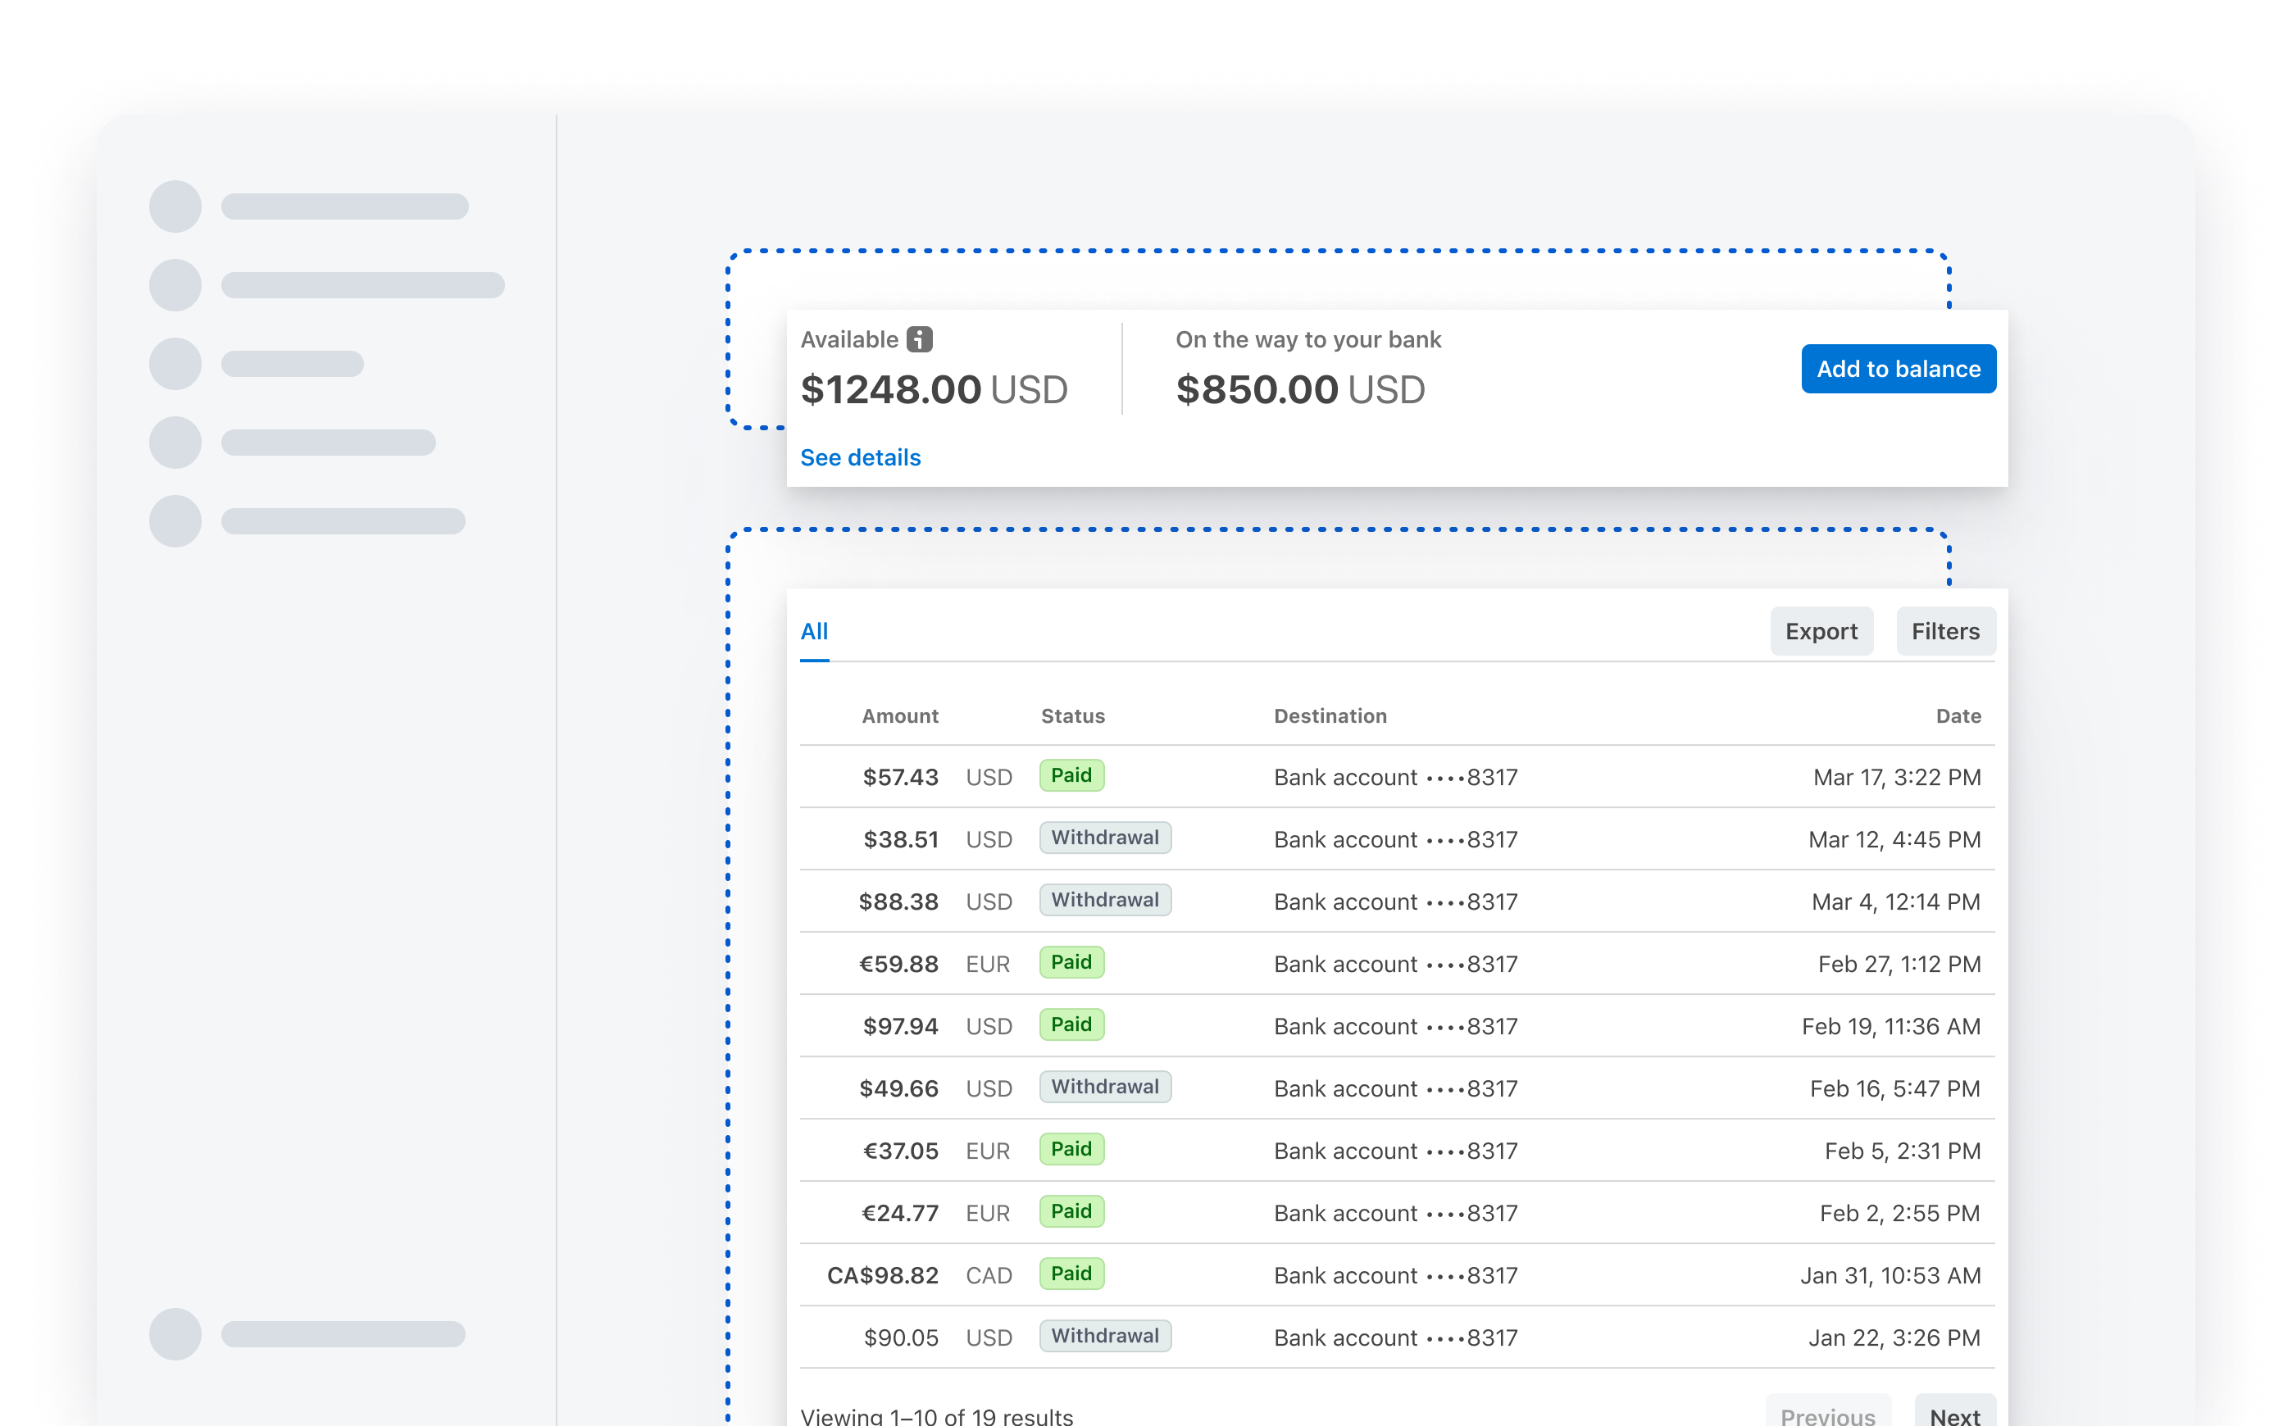2292x1426 pixels.
Task: Click the Available balance info icon
Action: point(919,339)
